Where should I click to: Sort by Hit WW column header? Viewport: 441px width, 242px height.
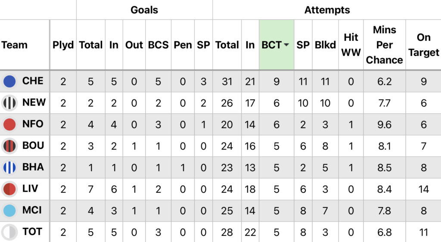click(x=351, y=45)
